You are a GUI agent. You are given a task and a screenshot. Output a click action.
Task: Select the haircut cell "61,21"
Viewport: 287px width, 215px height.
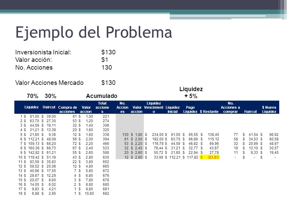pos(51,153)
